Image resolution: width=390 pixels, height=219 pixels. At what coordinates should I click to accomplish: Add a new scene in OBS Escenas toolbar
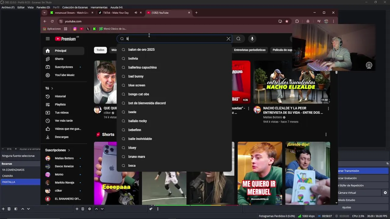point(3,209)
